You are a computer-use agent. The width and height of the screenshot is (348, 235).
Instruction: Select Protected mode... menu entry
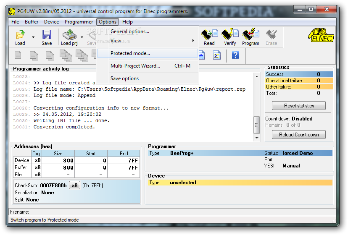pos(148,53)
